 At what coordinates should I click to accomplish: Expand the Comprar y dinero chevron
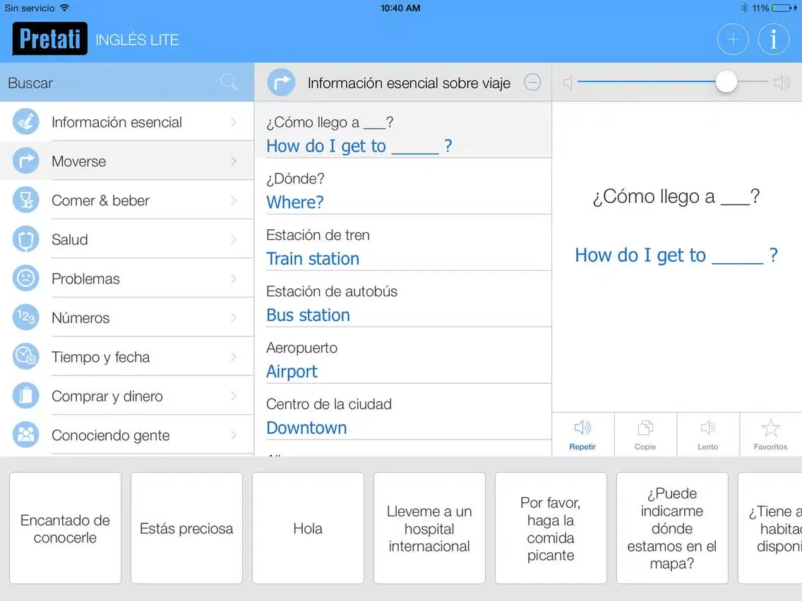(234, 396)
